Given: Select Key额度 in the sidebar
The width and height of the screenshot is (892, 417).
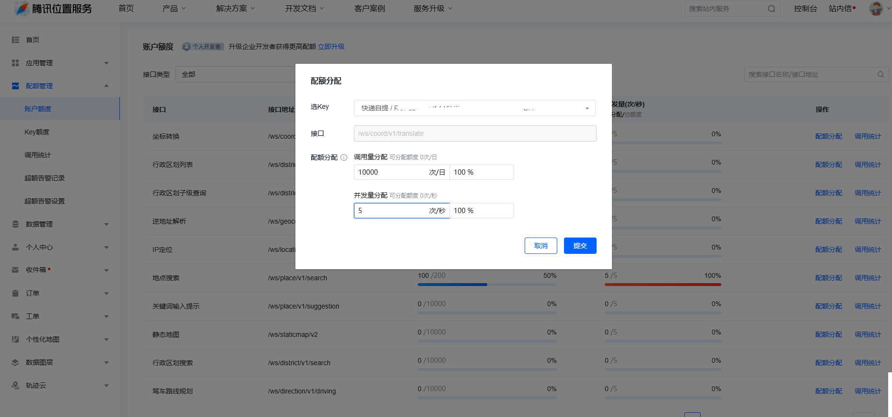Looking at the screenshot, I should click(37, 132).
